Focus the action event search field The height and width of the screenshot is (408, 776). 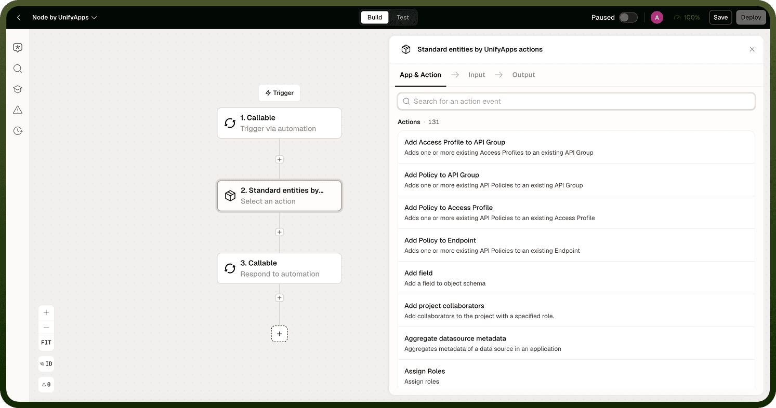click(576, 101)
